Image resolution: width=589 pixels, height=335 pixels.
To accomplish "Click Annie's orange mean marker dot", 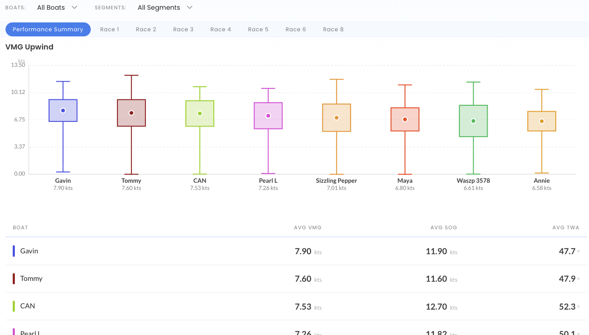I will pyautogui.click(x=542, y=121).
